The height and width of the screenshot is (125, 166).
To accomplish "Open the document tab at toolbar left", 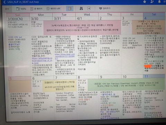I will coord(7,9).
